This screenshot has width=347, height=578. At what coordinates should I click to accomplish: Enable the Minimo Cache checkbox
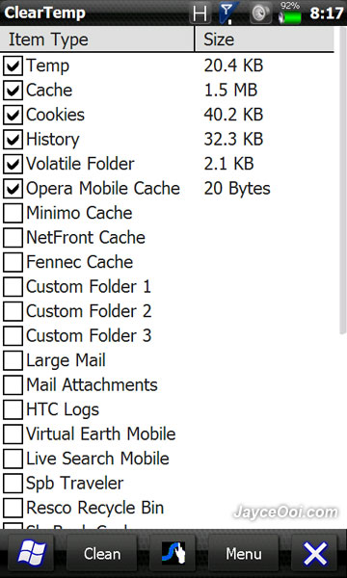13,213
